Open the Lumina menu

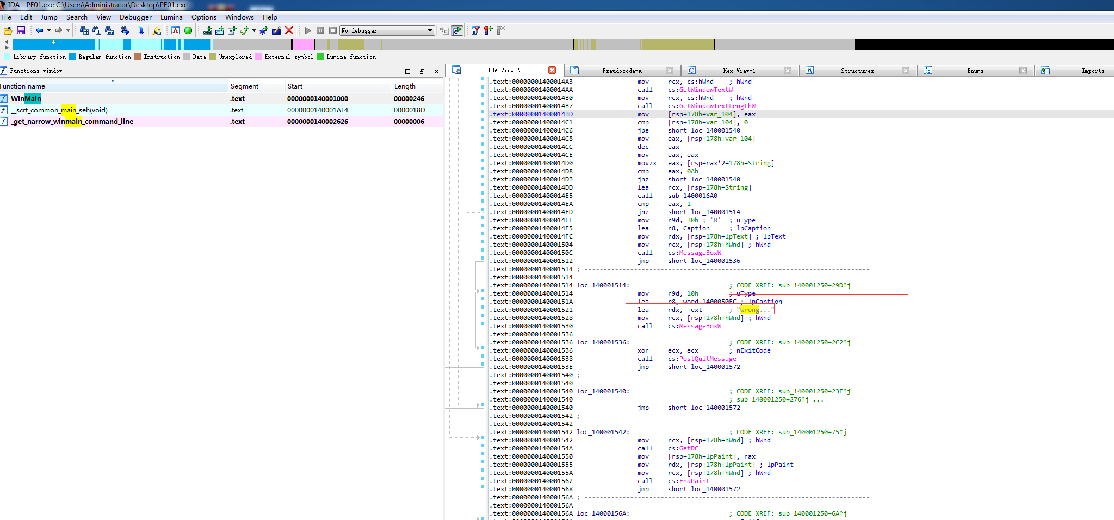171,17
